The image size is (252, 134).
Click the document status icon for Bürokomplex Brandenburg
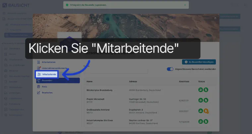[x=206, y=90]
